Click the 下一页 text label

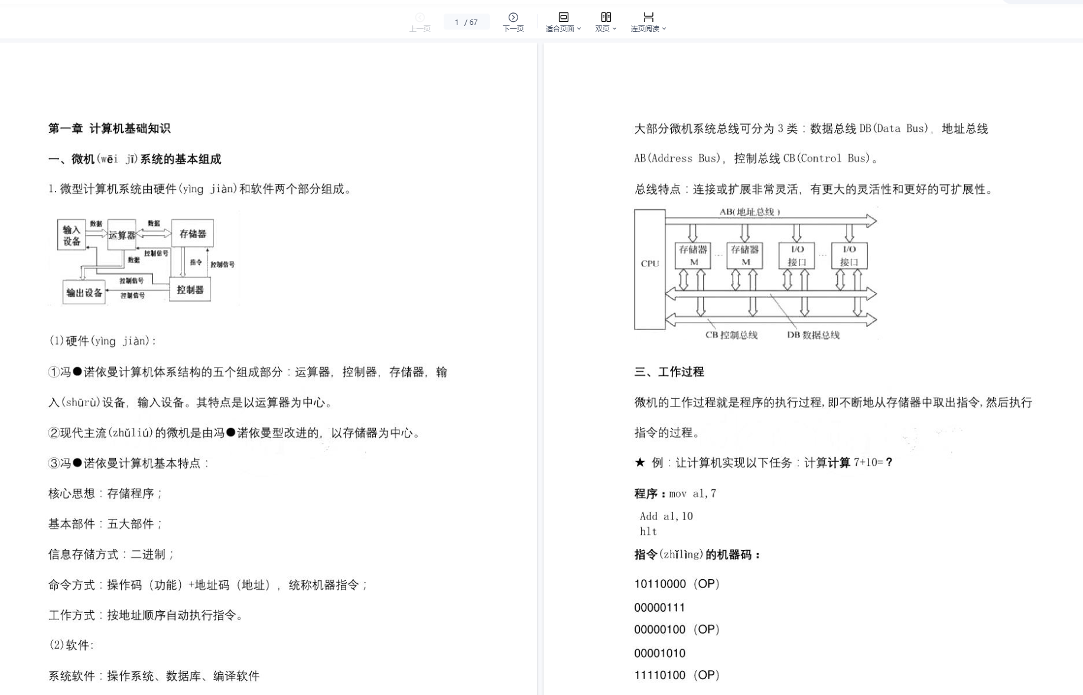coord(513,29)
